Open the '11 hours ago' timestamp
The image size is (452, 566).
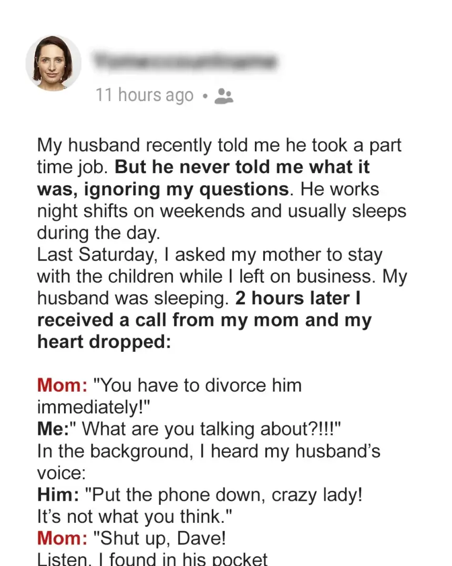(x=145, y=95)
